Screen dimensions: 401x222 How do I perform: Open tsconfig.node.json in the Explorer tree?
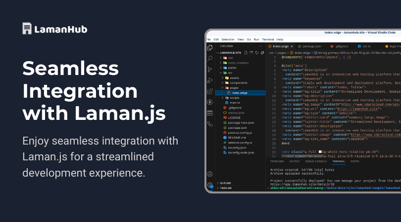pos(241,152)
